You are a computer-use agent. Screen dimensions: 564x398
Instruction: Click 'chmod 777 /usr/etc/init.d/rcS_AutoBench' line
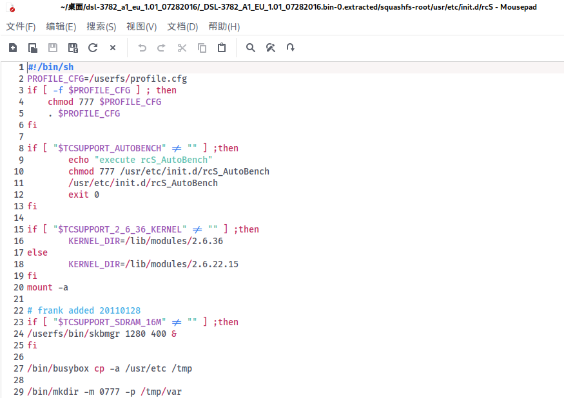tap(169, 171)
